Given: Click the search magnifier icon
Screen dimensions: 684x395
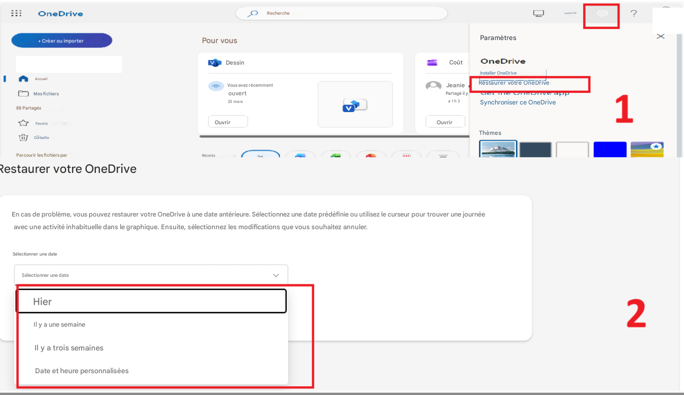Looking at the screenshot, I should (253, 14).
